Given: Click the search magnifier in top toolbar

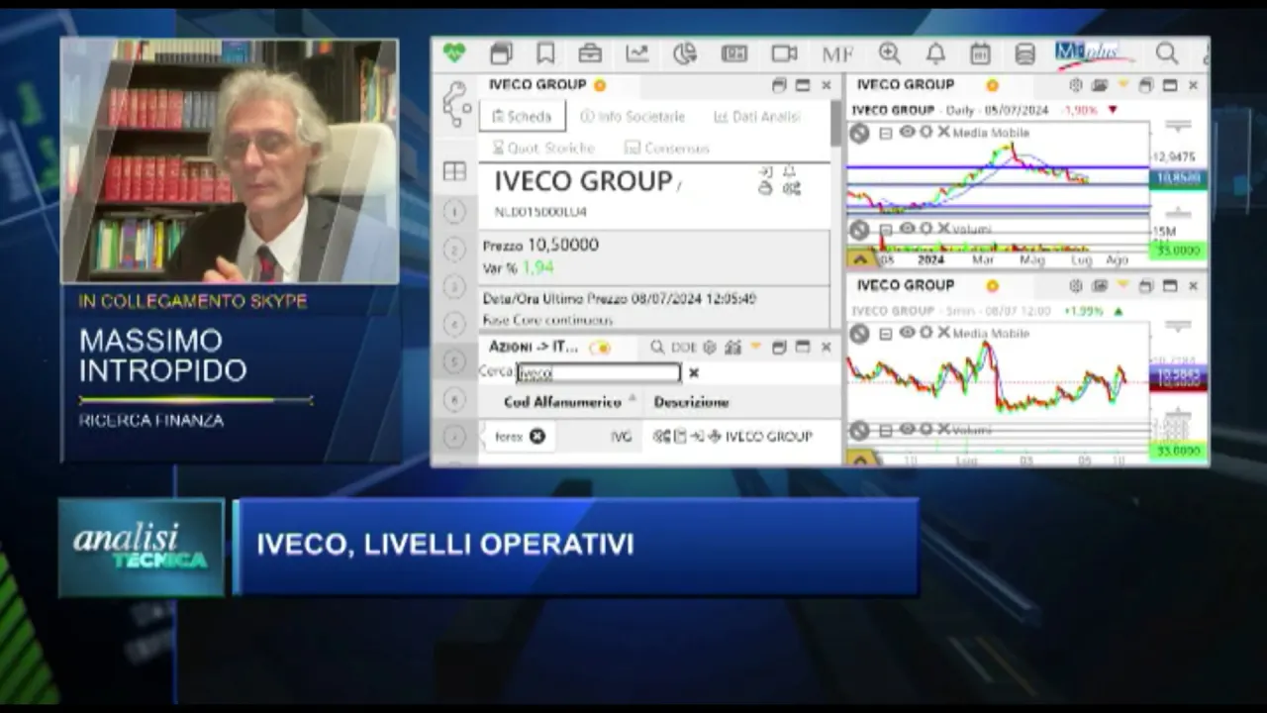Looking at the screenshot, I should (1167, 52).
